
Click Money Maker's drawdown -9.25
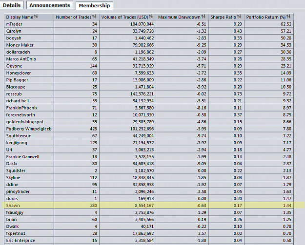click(202, 45)
